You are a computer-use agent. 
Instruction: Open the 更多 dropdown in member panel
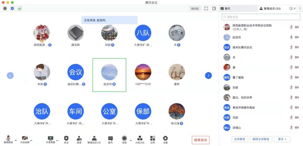pyautogui.click(x=282, y=139)
